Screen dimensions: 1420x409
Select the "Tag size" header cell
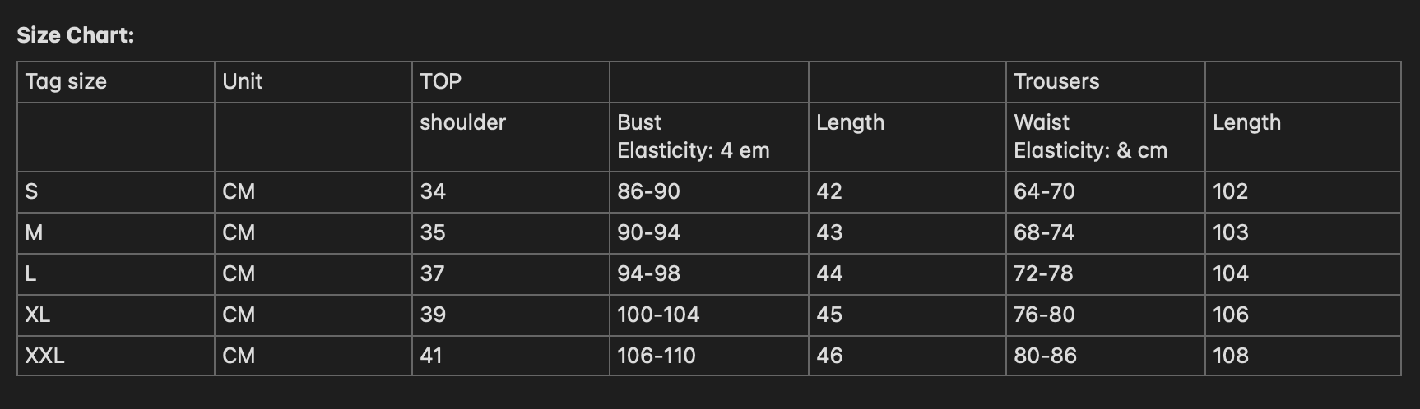[66, 81]
